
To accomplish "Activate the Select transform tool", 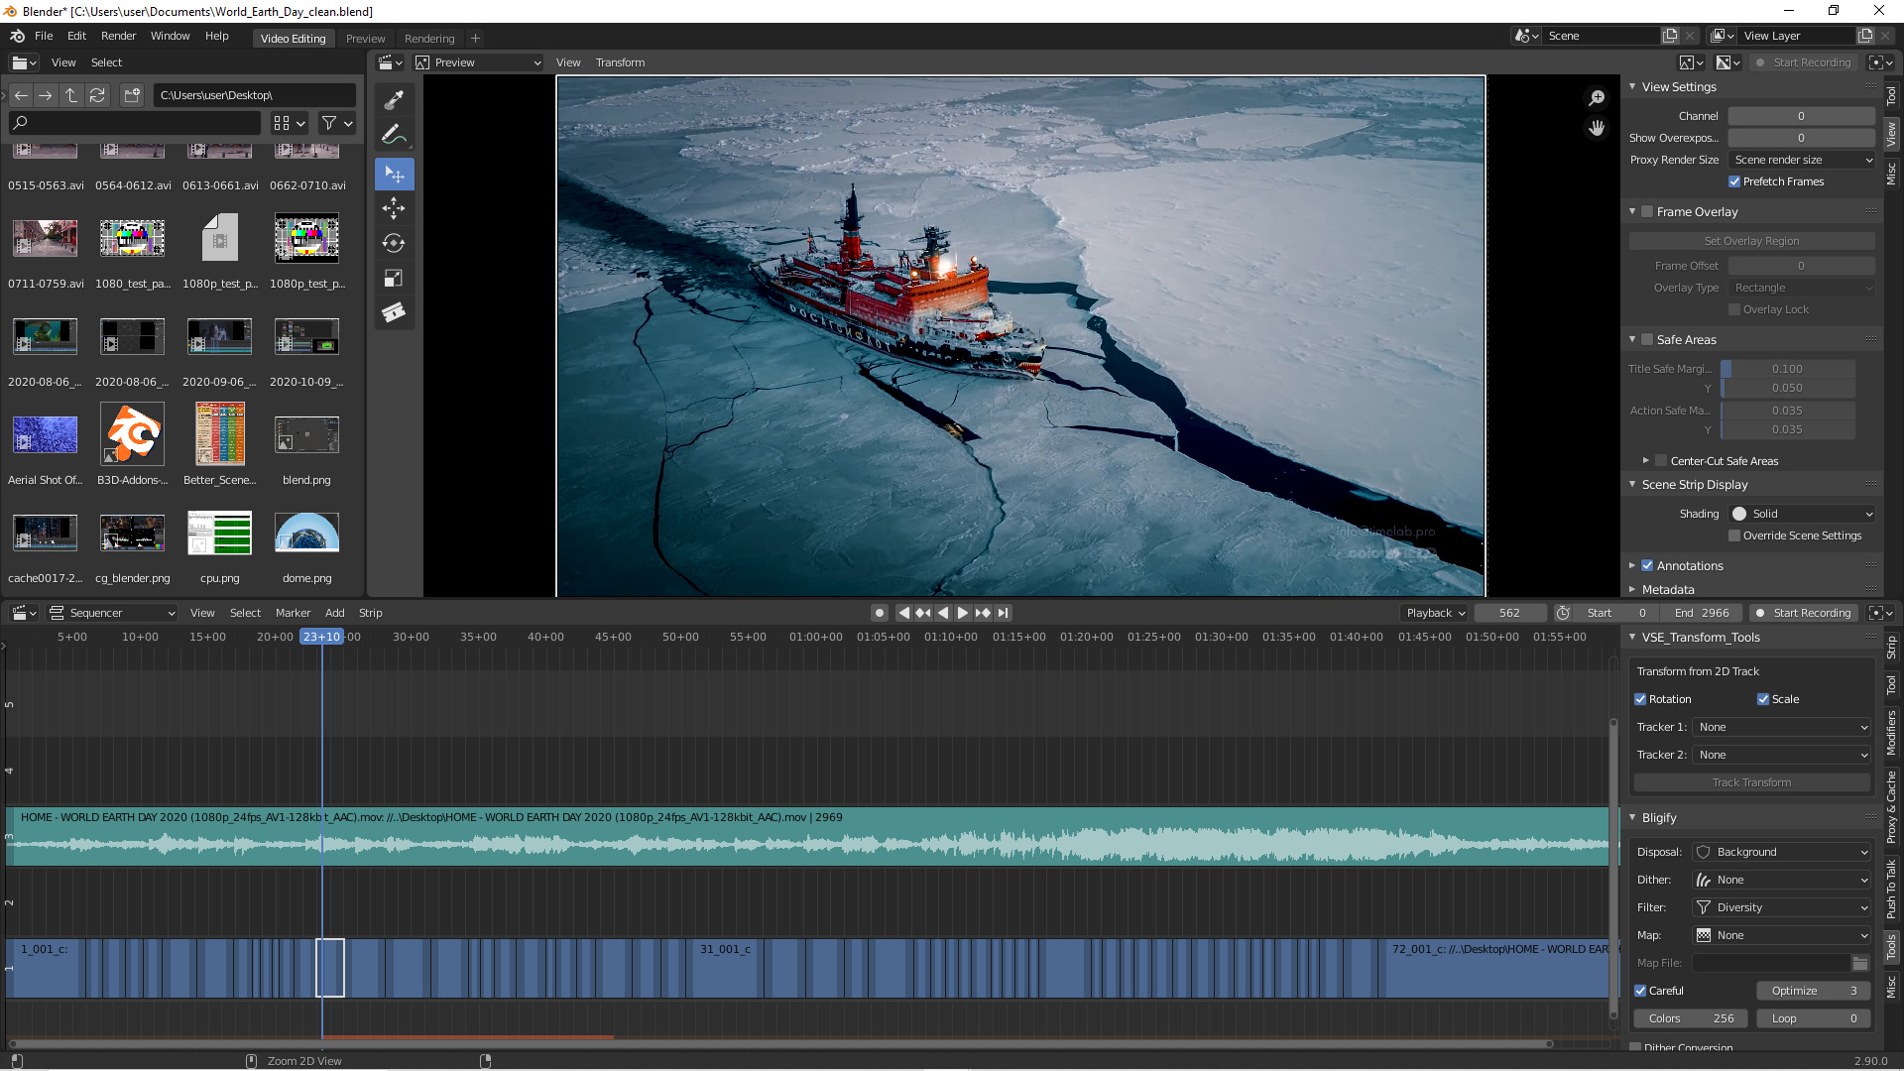I will click(x=394, y=174).
